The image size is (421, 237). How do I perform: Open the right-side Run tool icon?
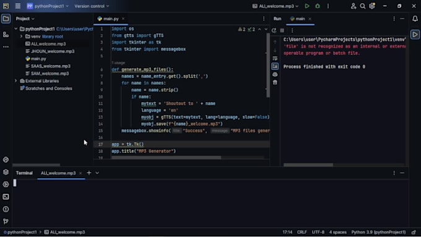[x=415, y=35]
